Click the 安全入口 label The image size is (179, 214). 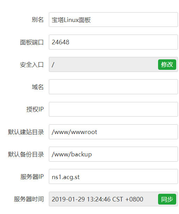tap(32, 65)
